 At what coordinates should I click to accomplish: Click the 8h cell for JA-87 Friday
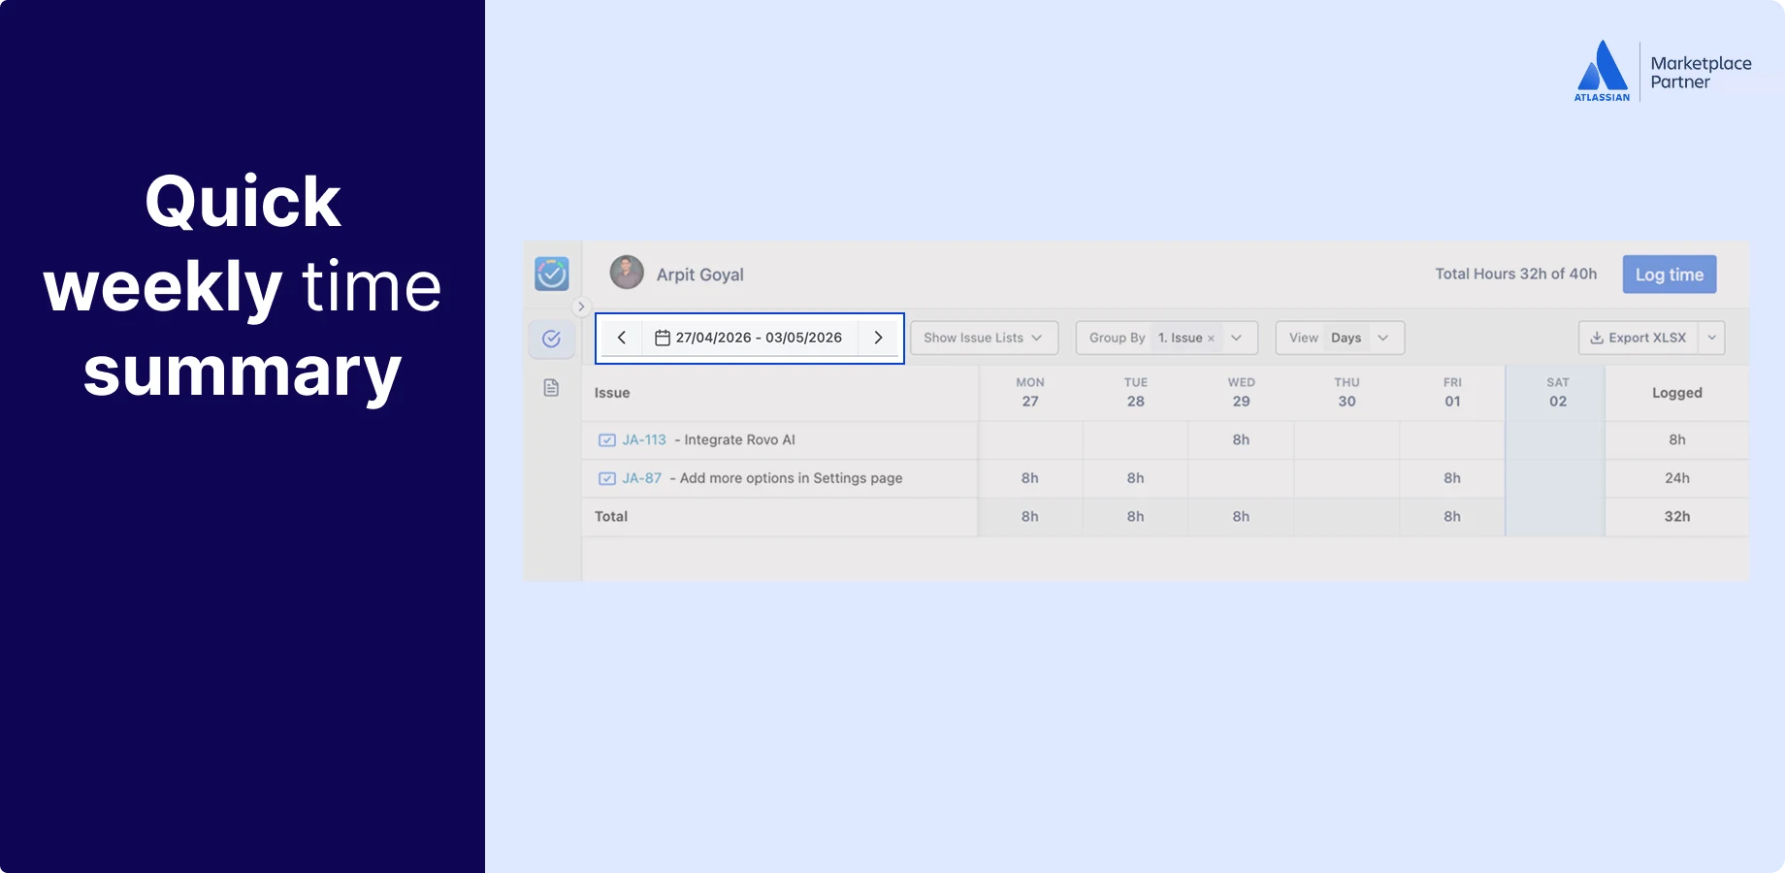click(1452, 478)
